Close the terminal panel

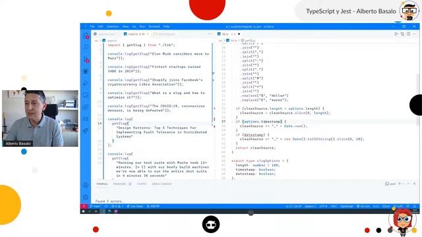[x=415, y=184]
